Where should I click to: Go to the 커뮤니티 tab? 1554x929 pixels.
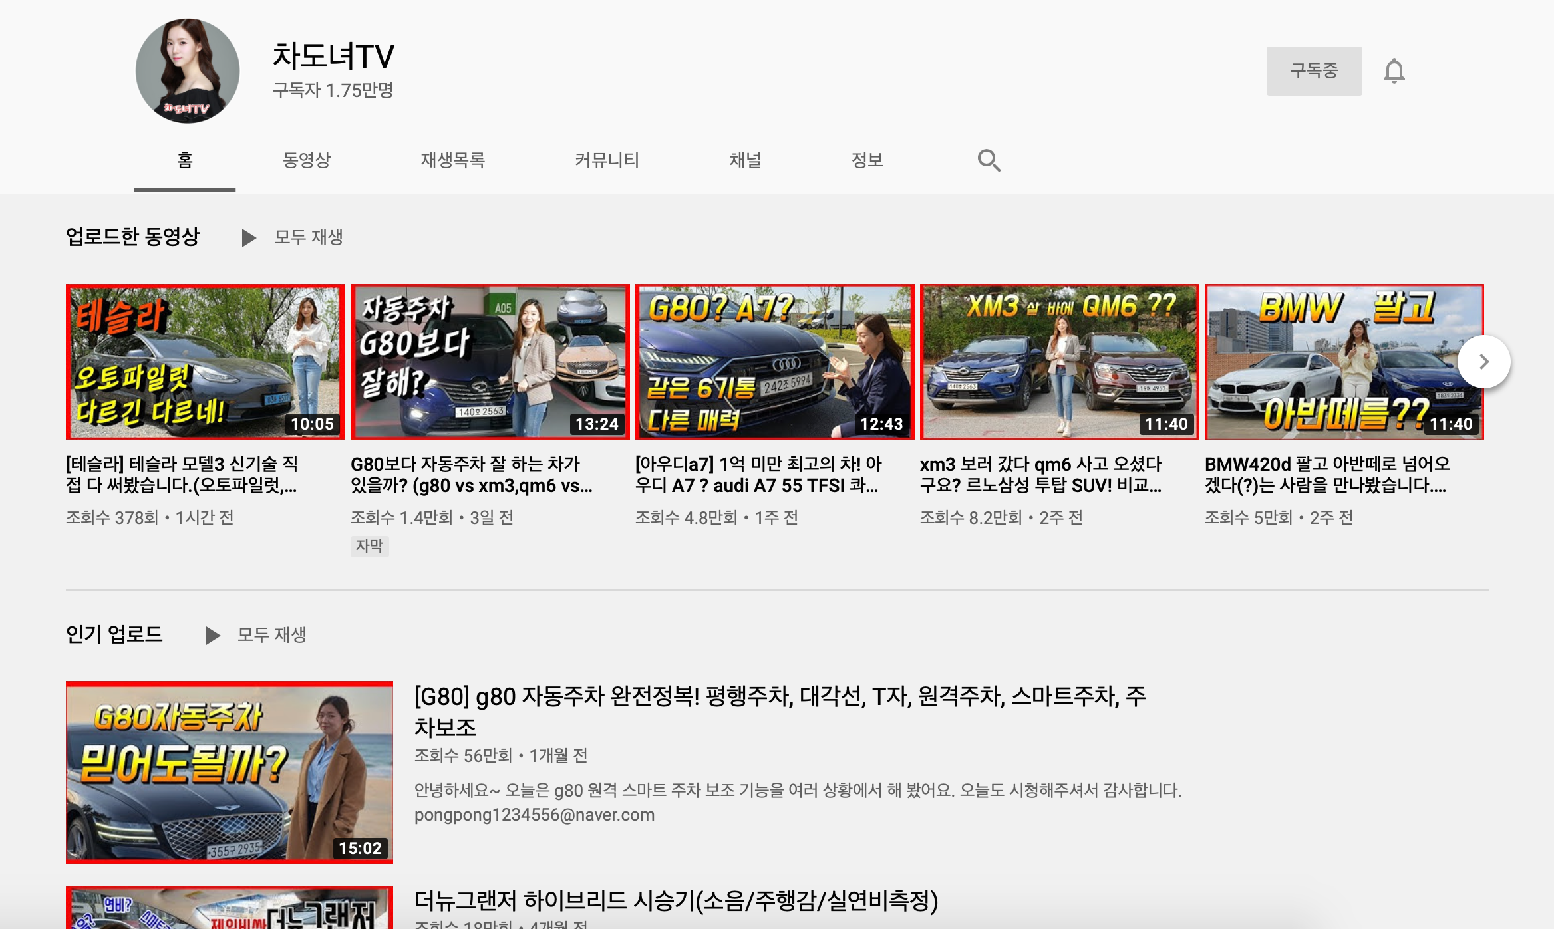click(x=607, y=160)
